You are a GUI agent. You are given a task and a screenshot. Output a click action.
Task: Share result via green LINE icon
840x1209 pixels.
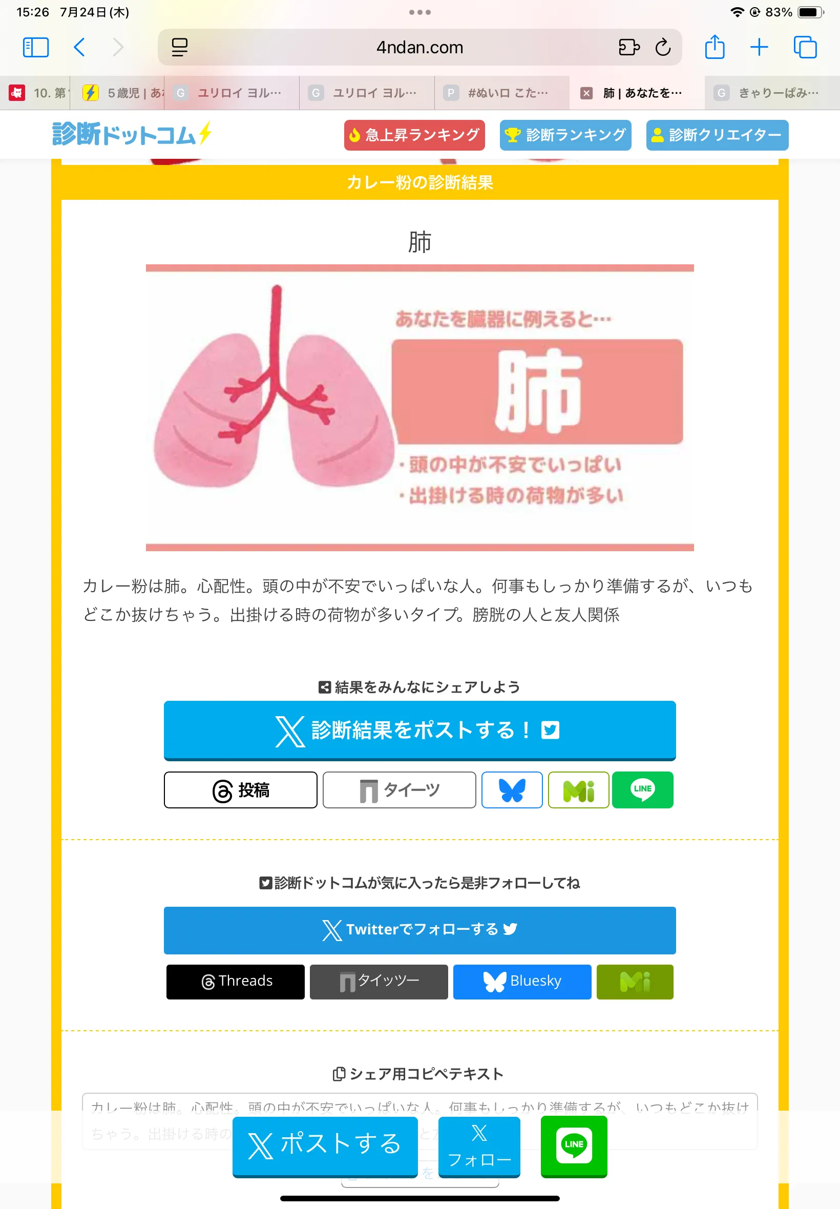643,789
